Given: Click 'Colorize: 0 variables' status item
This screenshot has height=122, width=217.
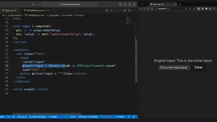Looking at the screenshot, I should click(88, 117).
